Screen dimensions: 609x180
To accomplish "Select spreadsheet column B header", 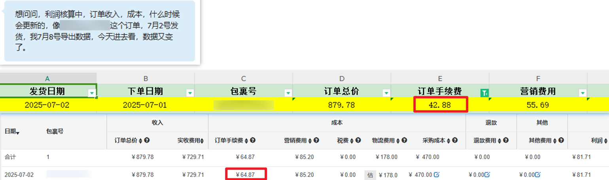I will point(146,78).
